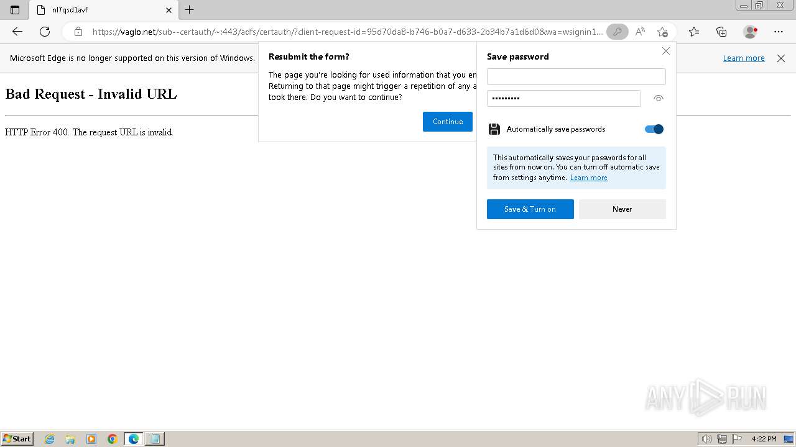Click the Bad Request - Invalid URL heading
The width and height of the screenshot is (796, 447).
91,94
